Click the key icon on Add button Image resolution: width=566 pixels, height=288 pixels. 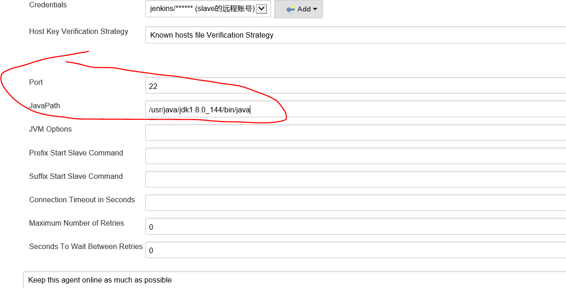(290, 9)
